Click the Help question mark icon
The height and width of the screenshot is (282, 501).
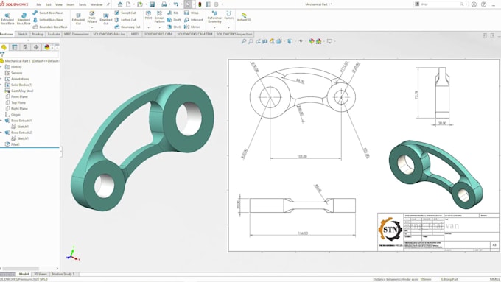click(484, 4)
